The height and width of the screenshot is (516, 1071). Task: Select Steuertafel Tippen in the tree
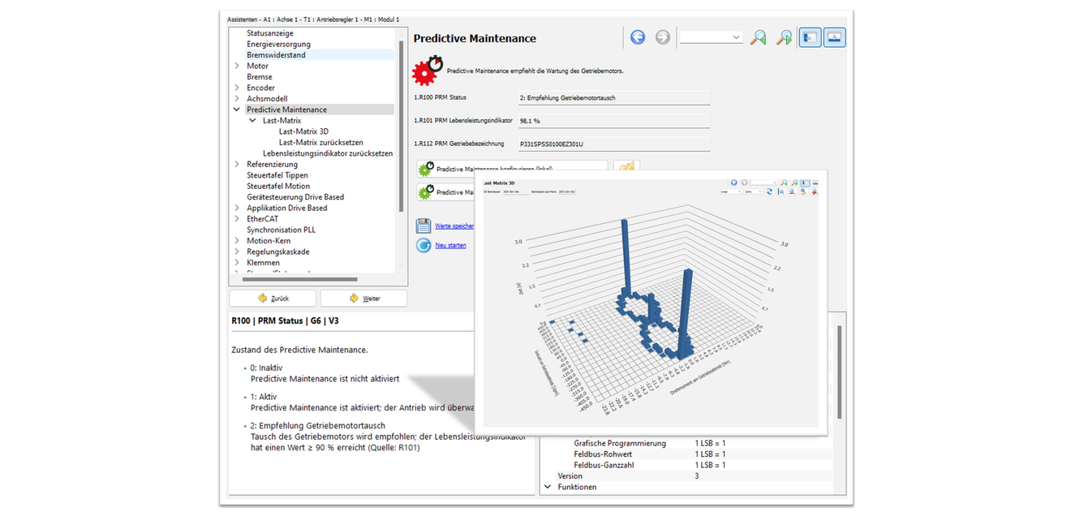tap(277, 175)
